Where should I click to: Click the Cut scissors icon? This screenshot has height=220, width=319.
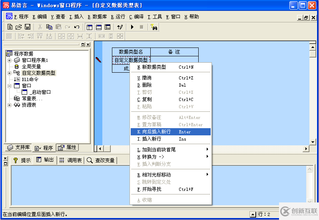[40, 27]
